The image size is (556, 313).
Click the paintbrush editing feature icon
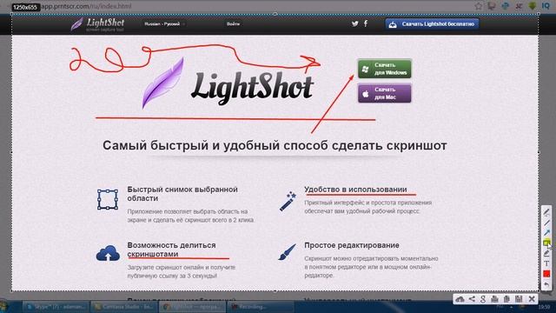(288, 251)
